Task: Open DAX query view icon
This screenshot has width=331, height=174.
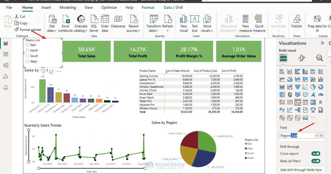Action: (6, 76)
